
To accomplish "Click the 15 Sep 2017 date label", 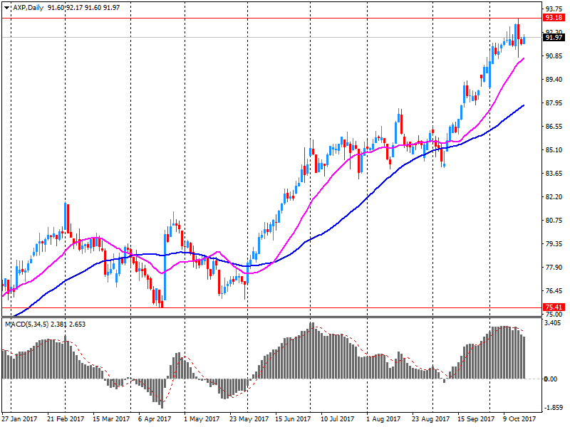I will coord(476,419).
